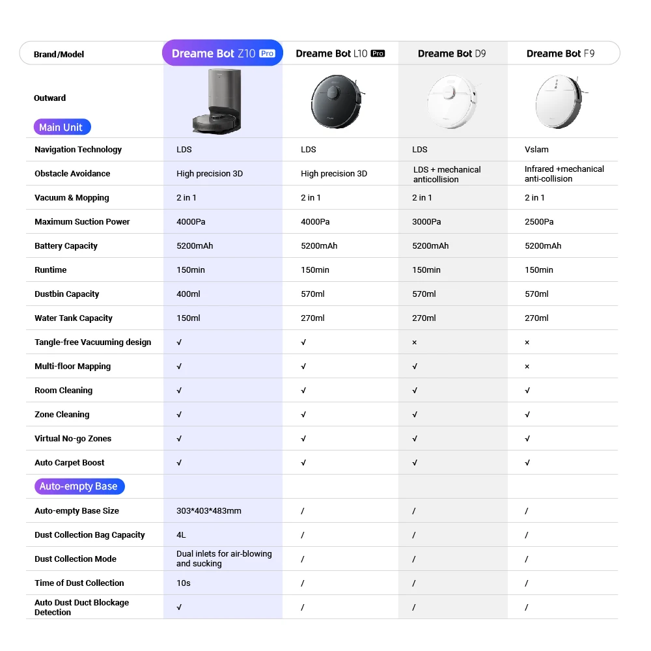Image resolution: width=651 pixels, height=651 pixels.
Task: Click the D9 cross mark for Tangle-free Vacuuming
Action: tap(415, 342)
